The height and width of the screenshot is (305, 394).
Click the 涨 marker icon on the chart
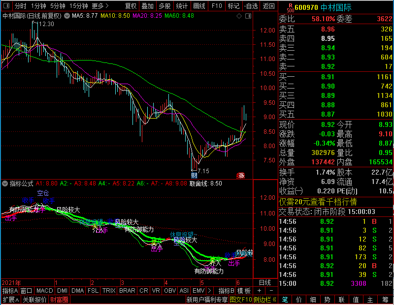(x=241, y=176)
